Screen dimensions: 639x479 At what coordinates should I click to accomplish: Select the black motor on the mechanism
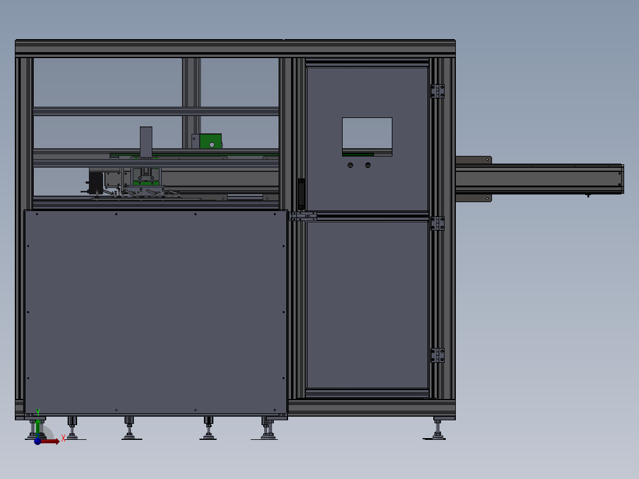(x=96, y=183)
